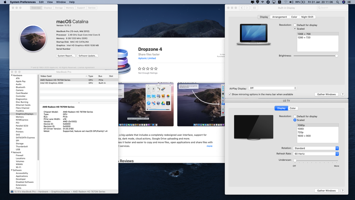Screen dimensions: 355x200
Task: Show all preferences grid button
Action: 254,8
